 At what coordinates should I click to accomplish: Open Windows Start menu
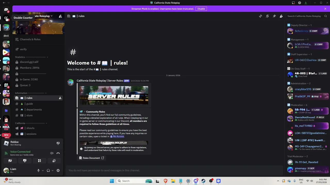point(112,181)
